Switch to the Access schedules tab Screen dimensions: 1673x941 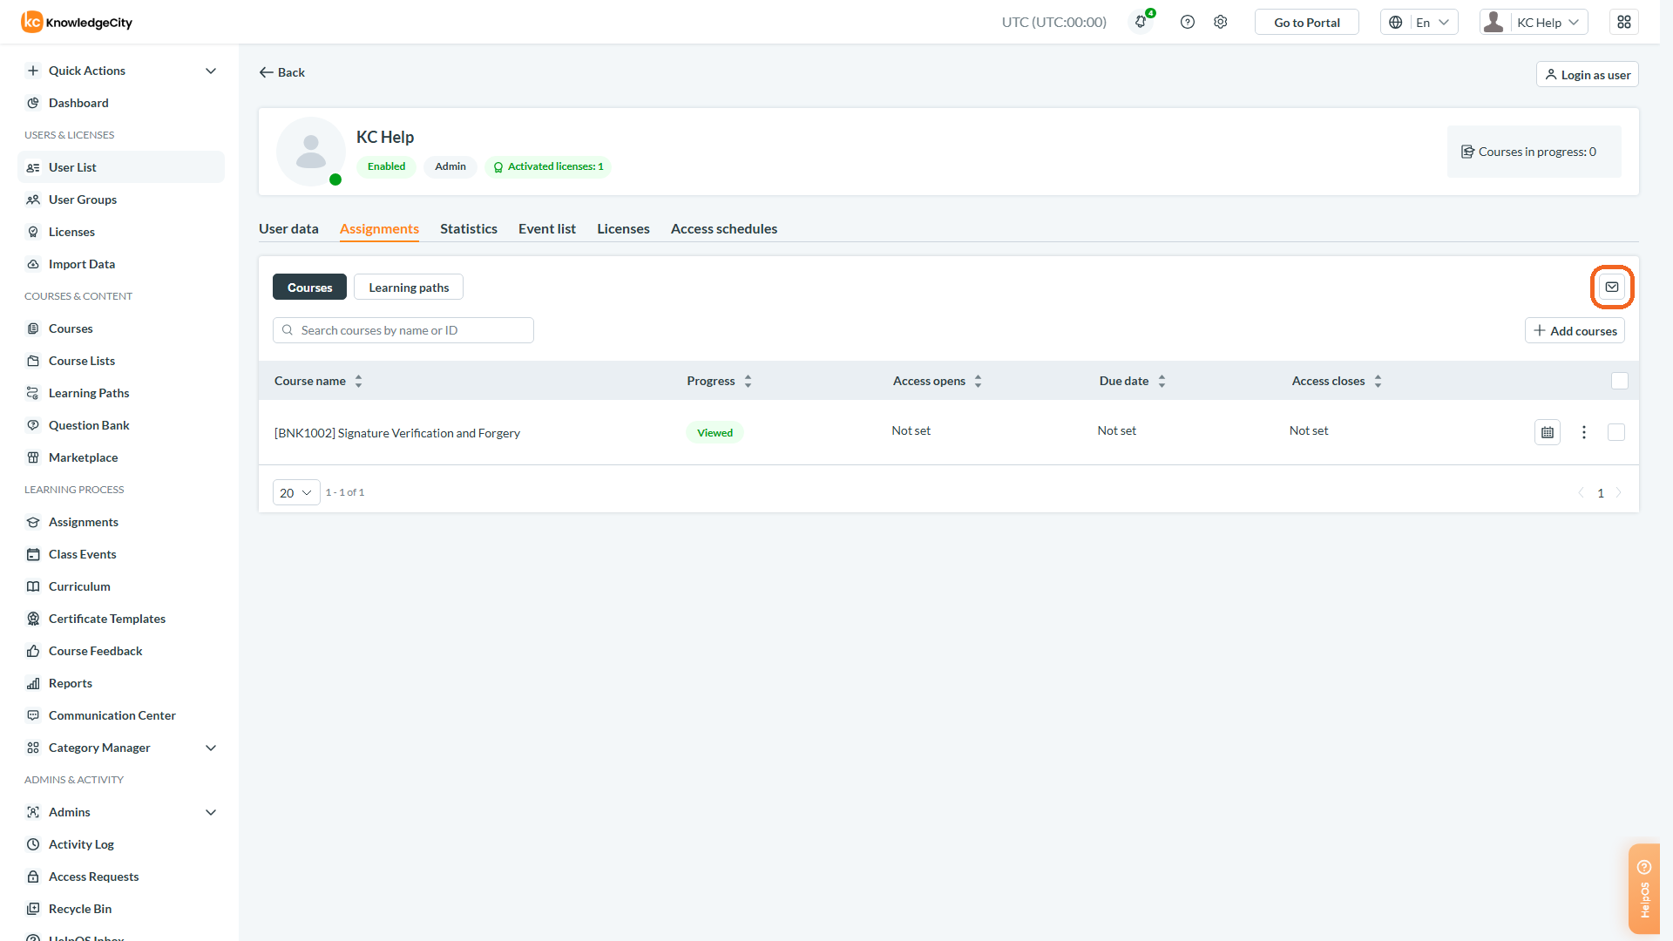point(724,229)
